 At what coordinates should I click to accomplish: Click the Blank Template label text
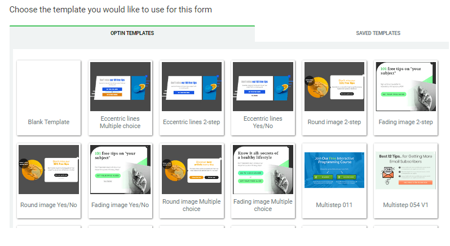pos(49,122)
